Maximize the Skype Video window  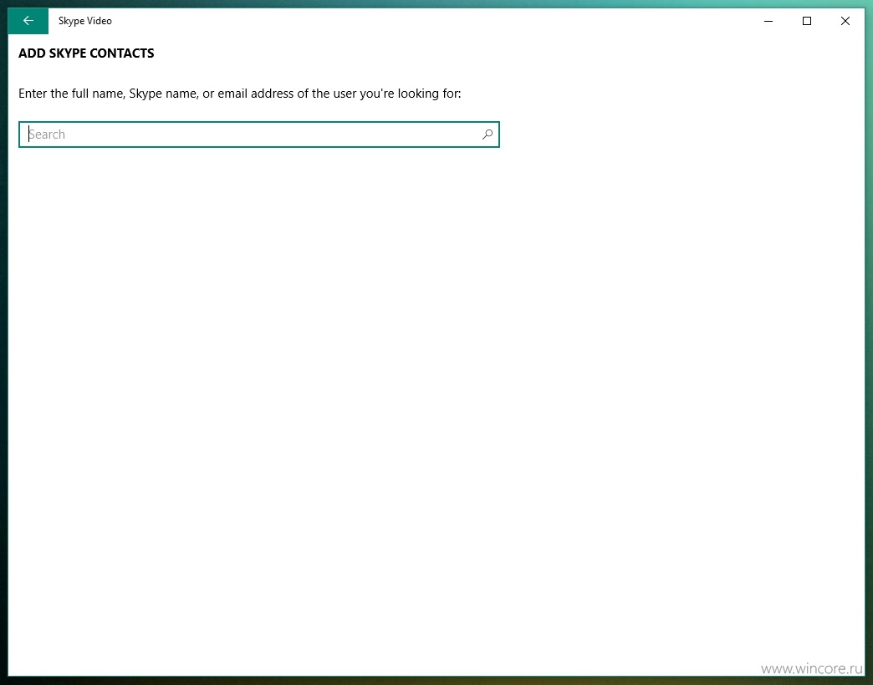(807, 21)
